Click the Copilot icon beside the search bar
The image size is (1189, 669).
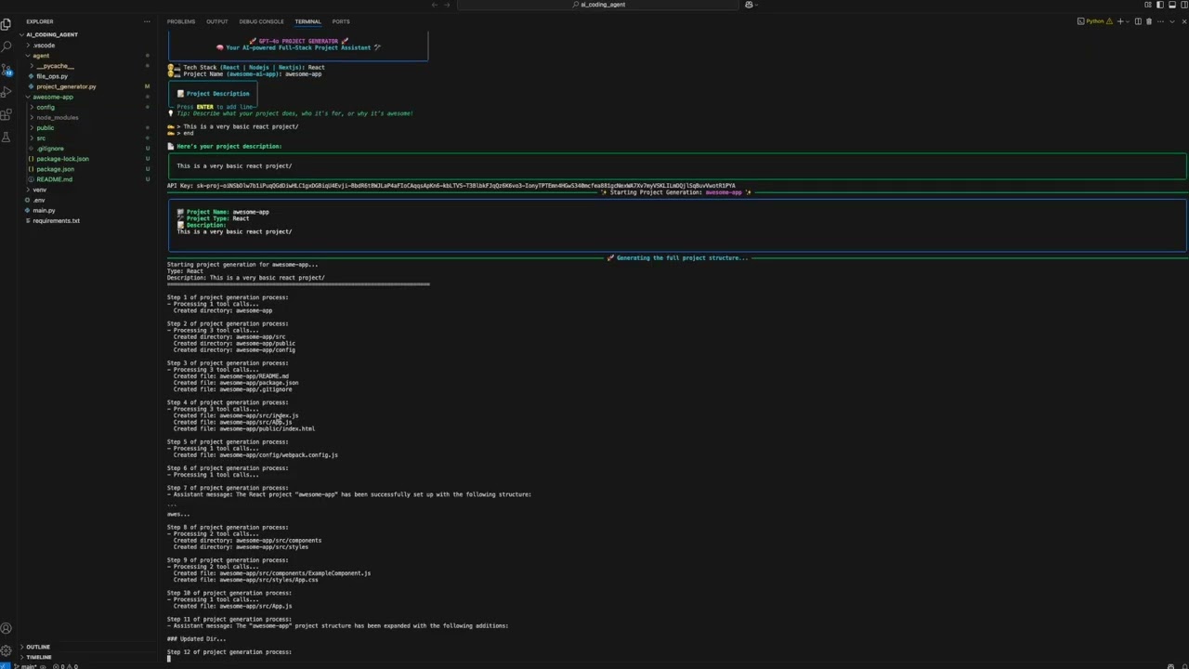pyautogui.click(x=749, y=5)
